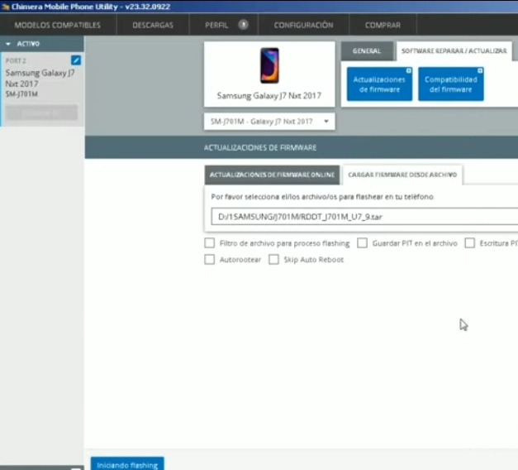
Task: Open the SM-J701M model dropdown
Action: point(269,122)
